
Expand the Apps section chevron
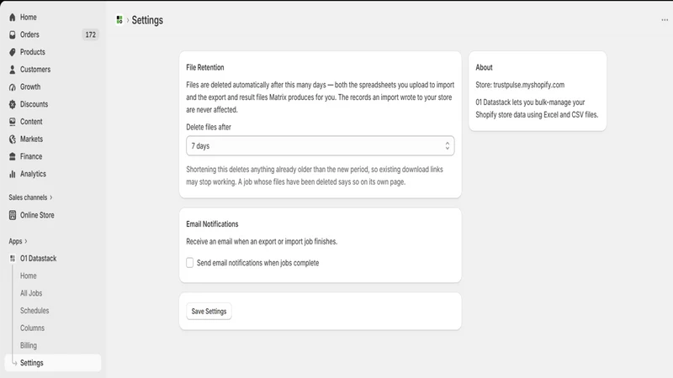point(26,241)
